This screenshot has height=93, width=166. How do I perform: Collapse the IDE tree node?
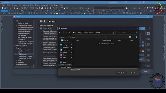15,21
